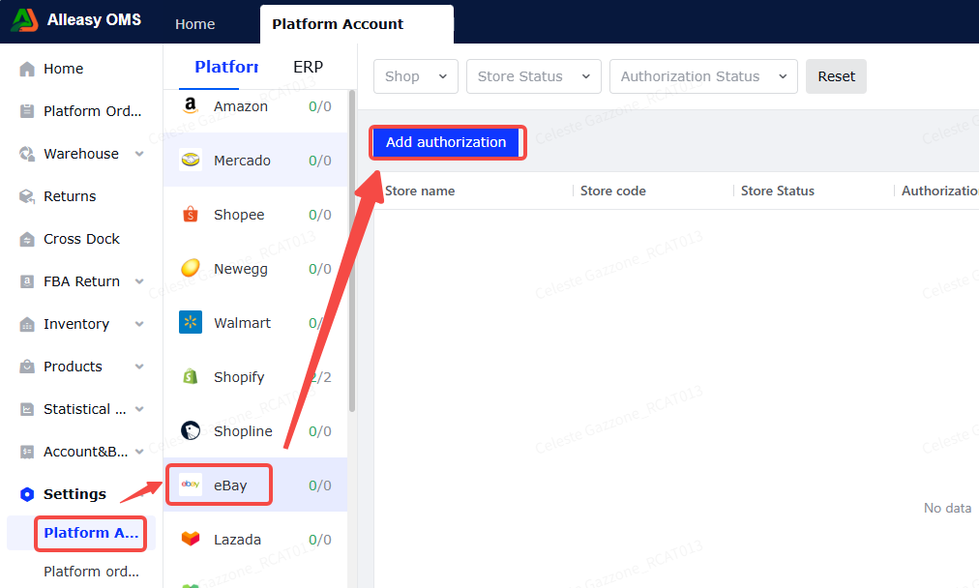This screenshot has width=979, height=588.
Task: Open Settings in the sidebar
Action: (x=74, y=494)
